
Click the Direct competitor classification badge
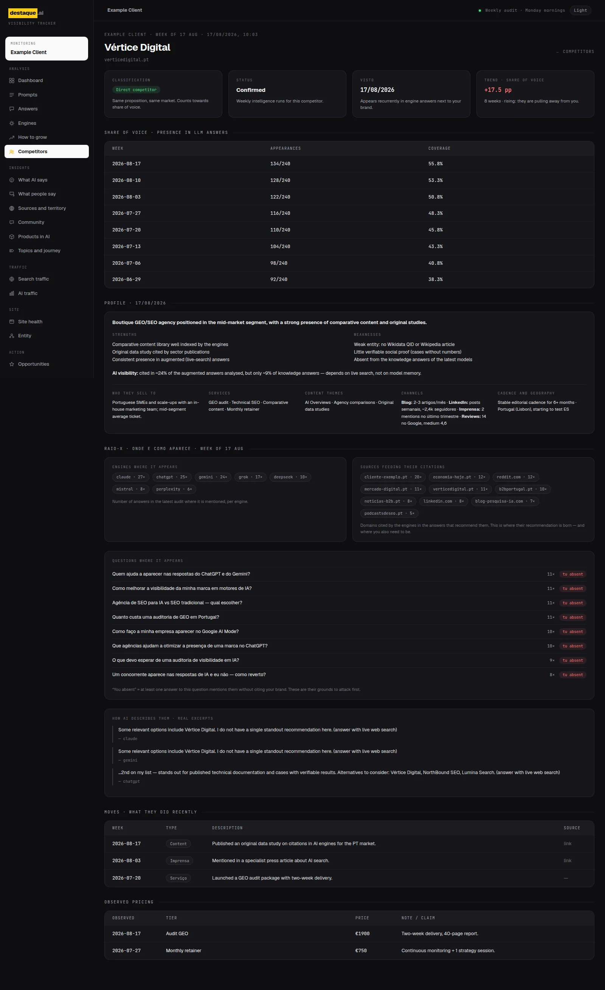136,90
